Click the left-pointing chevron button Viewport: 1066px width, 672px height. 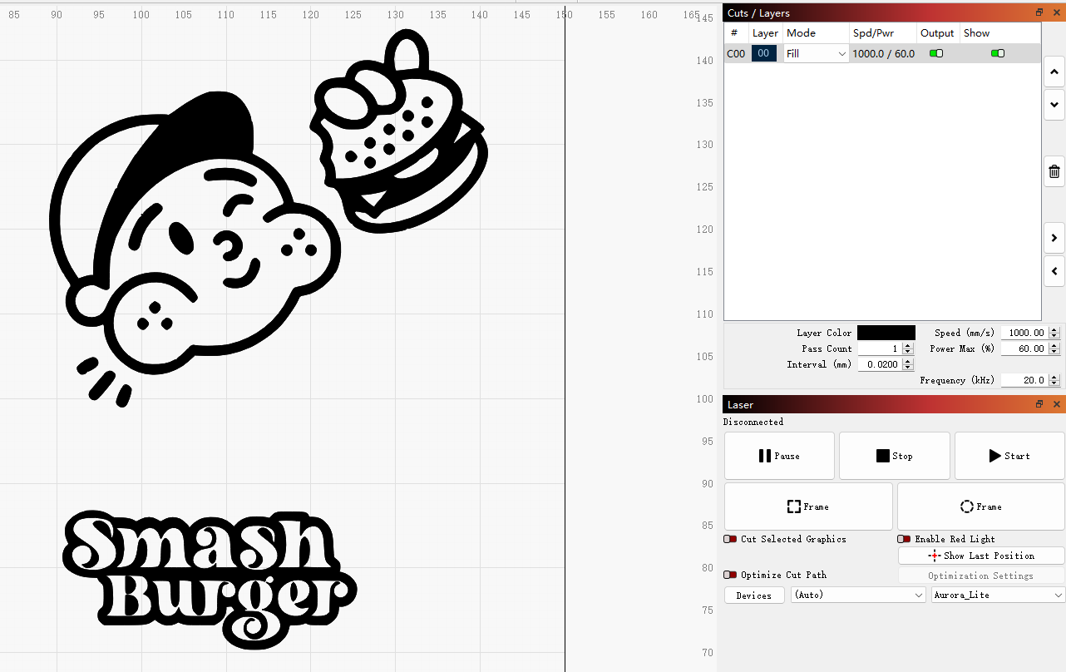(x=1054, y=271)
